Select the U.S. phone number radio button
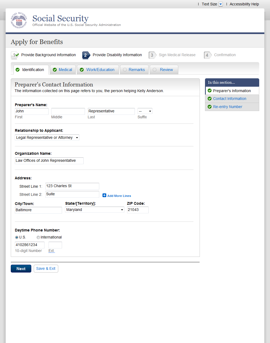270x343 pixels. [x=17, y=237]
